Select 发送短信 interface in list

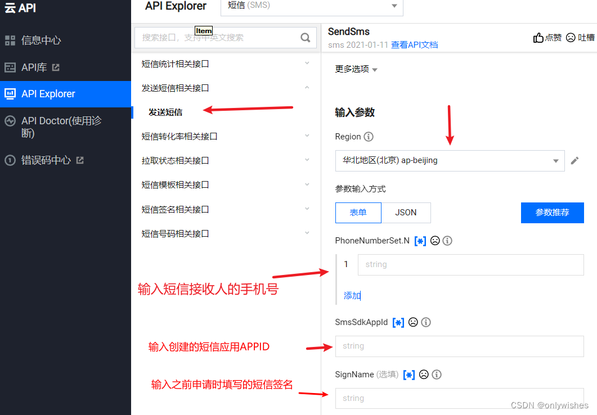click(x=165, y=112)
